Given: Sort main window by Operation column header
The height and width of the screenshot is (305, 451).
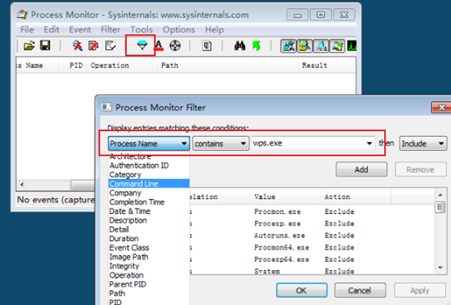Looking at the screenshot, I should pyautogui.click(x=121, y=65).
